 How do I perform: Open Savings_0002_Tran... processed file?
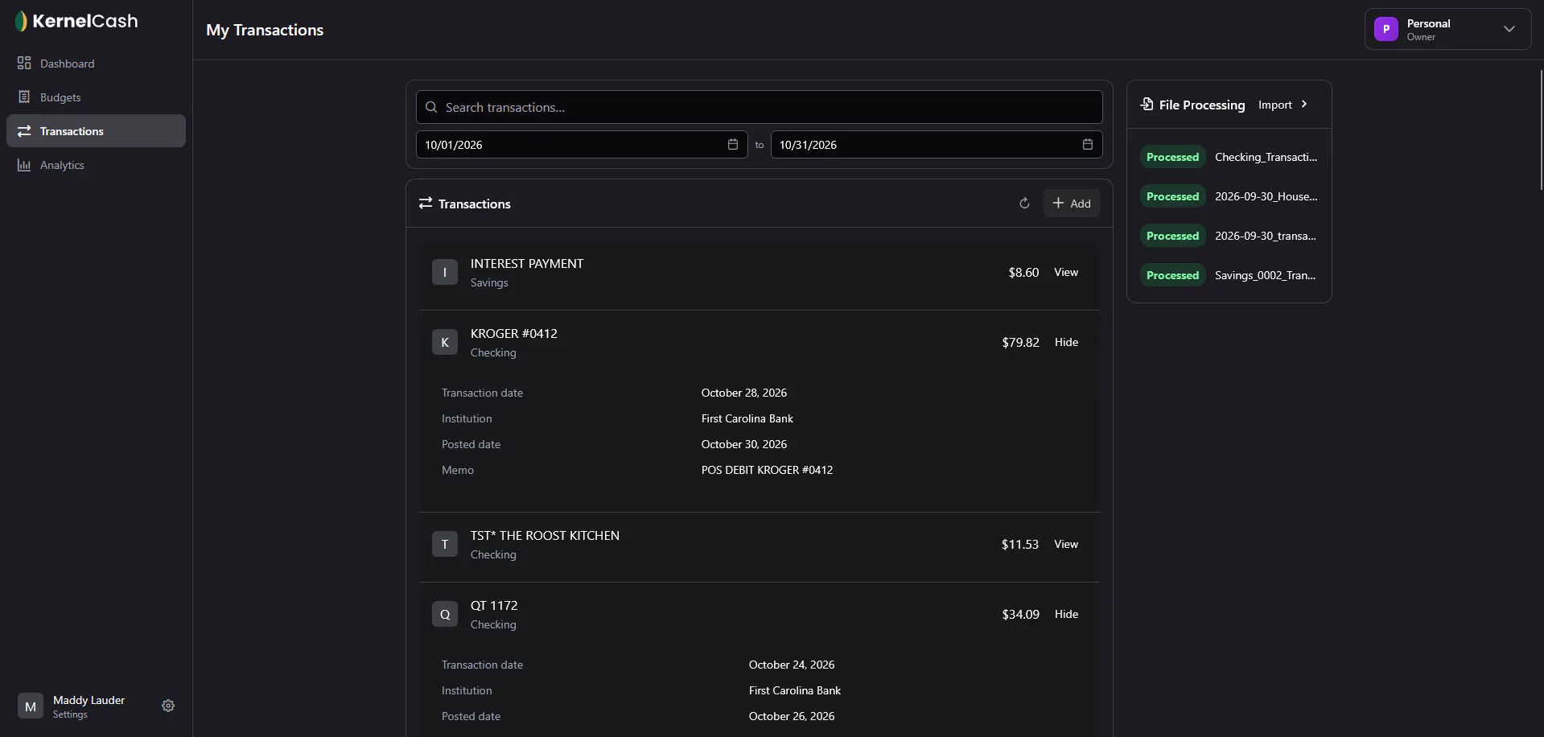click(1266, 275)
